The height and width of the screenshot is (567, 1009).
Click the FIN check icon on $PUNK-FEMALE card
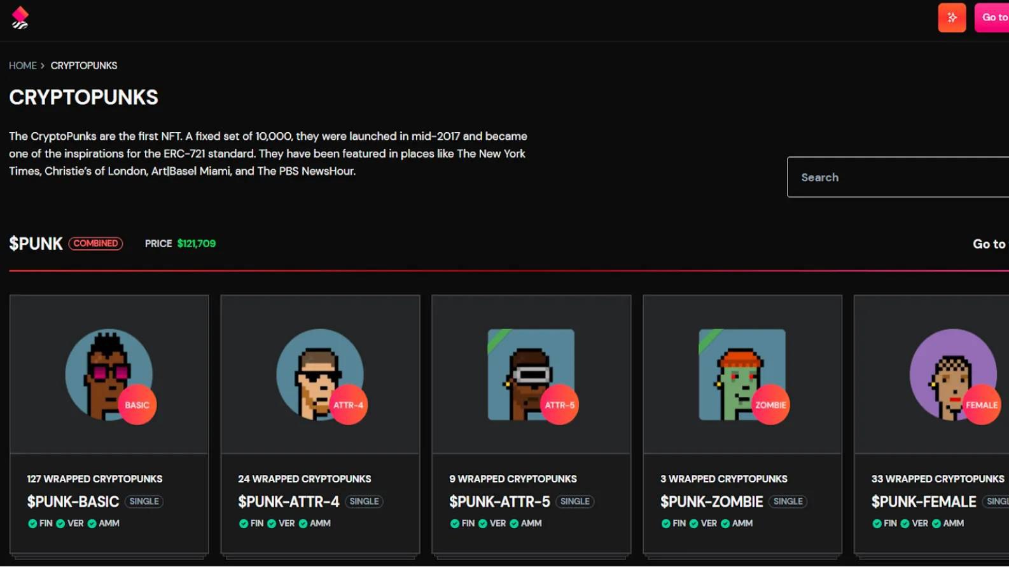[877, 524]
